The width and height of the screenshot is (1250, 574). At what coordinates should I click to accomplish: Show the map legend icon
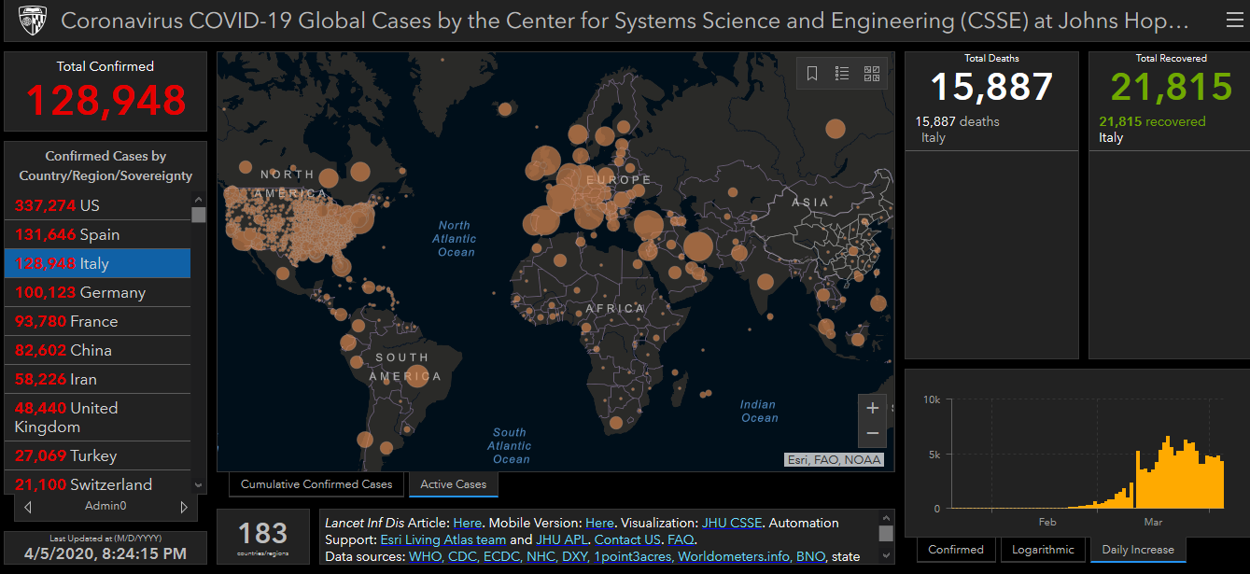tap(842, 74)
